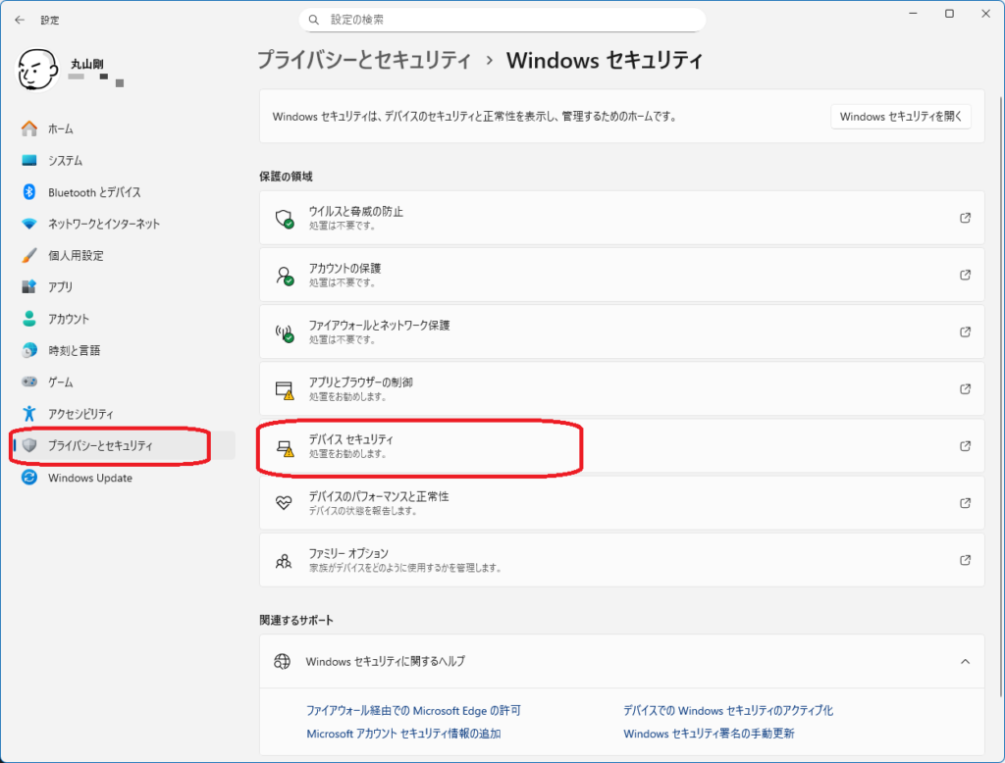This screenshot has height=763, width=1005.
Task: Collapse the Windows セキュリティに関するヘルプ chevron
Action: [x=965, y=661]
